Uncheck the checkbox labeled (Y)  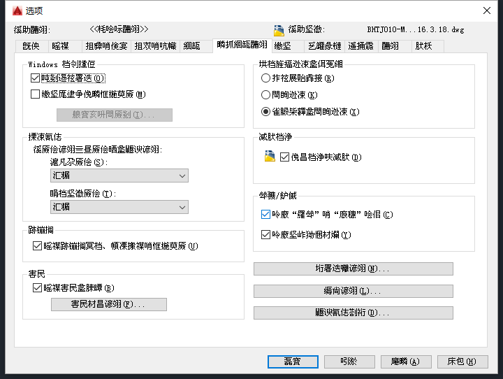(x=265, y=235)
